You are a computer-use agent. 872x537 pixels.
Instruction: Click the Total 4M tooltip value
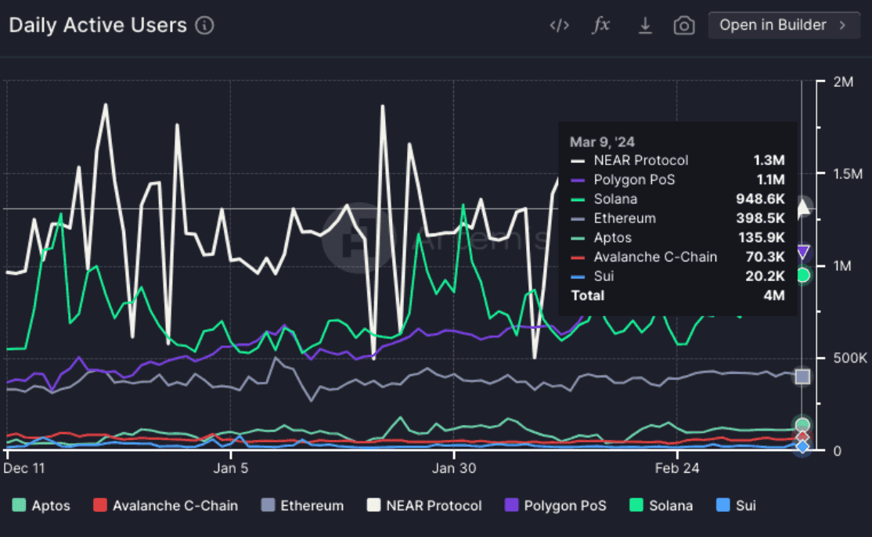click(774, 296)
